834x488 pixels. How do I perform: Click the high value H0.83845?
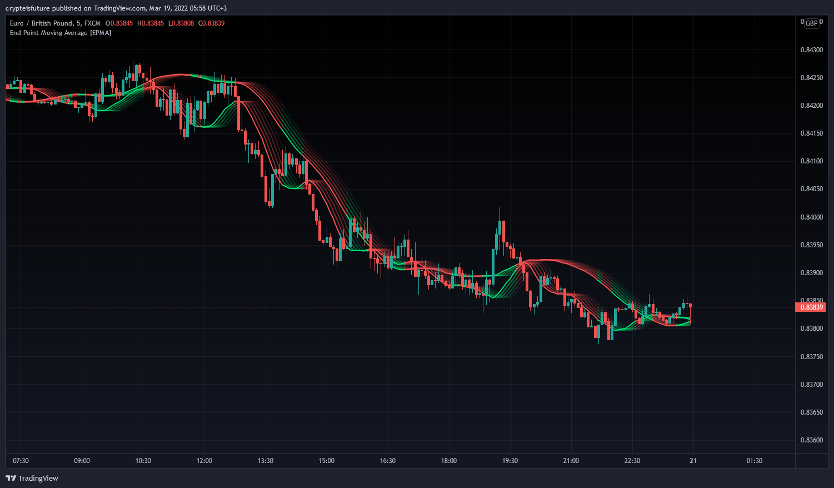pyautogui.click(x=151, y=23)
